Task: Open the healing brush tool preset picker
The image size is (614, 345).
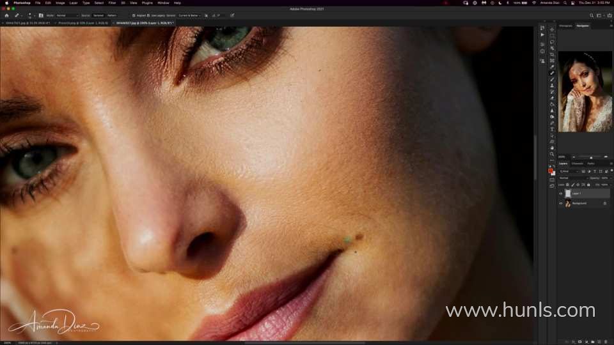Action: click(18, 15)
